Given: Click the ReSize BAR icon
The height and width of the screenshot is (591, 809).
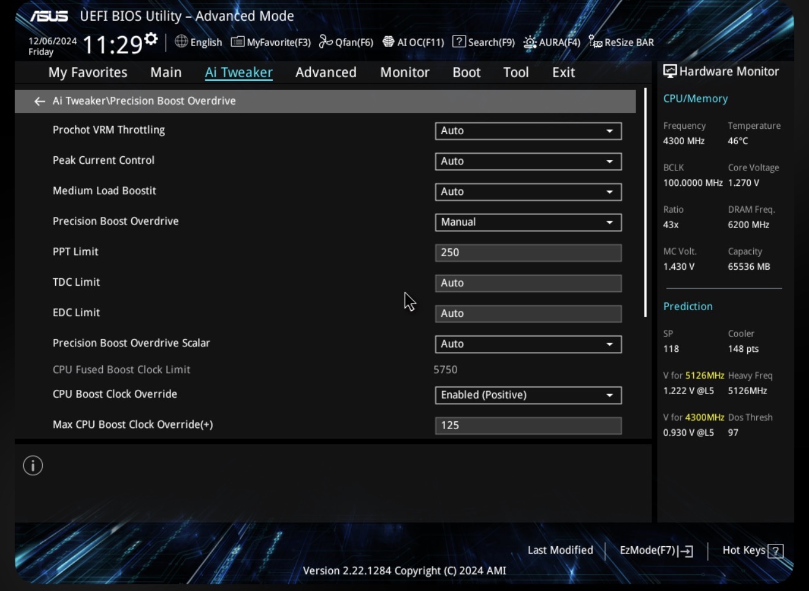Looking at the screenshot, I should [x=596, y=42].
